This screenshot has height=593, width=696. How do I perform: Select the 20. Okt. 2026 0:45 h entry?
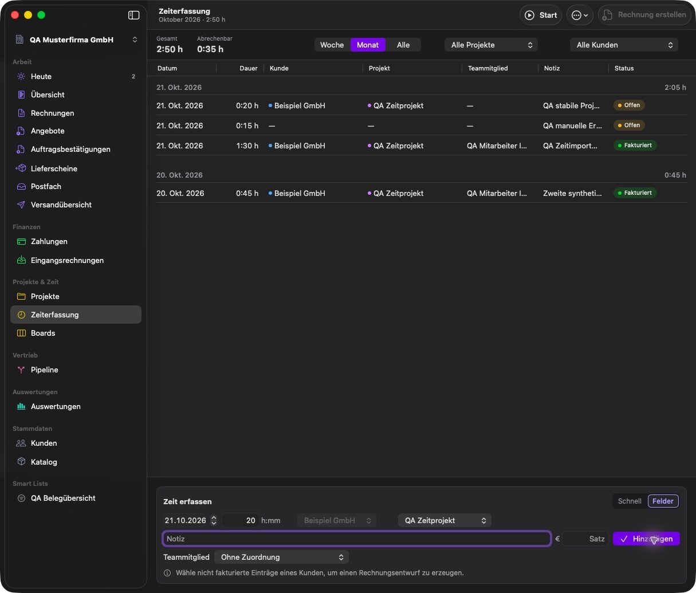pyautogui.click(x=421, y=193)
